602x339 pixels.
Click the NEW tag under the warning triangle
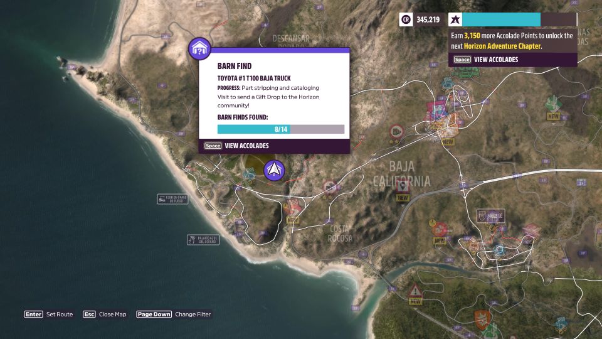415,301
